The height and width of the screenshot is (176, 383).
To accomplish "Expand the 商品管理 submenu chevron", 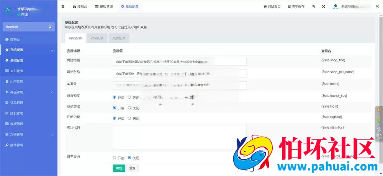I will [52, 92].
